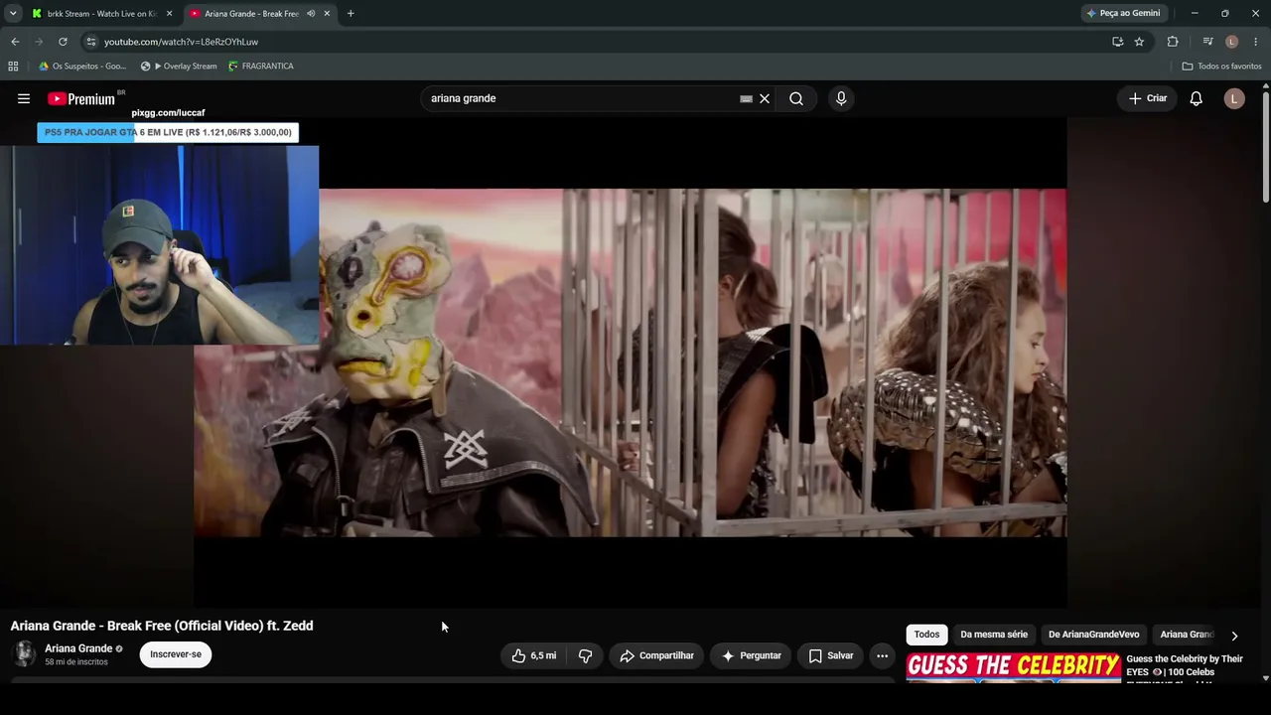The width and height of the screenshot is (1271, 715).
Task: Start voice search with the microphone
Action: [841, 98]
